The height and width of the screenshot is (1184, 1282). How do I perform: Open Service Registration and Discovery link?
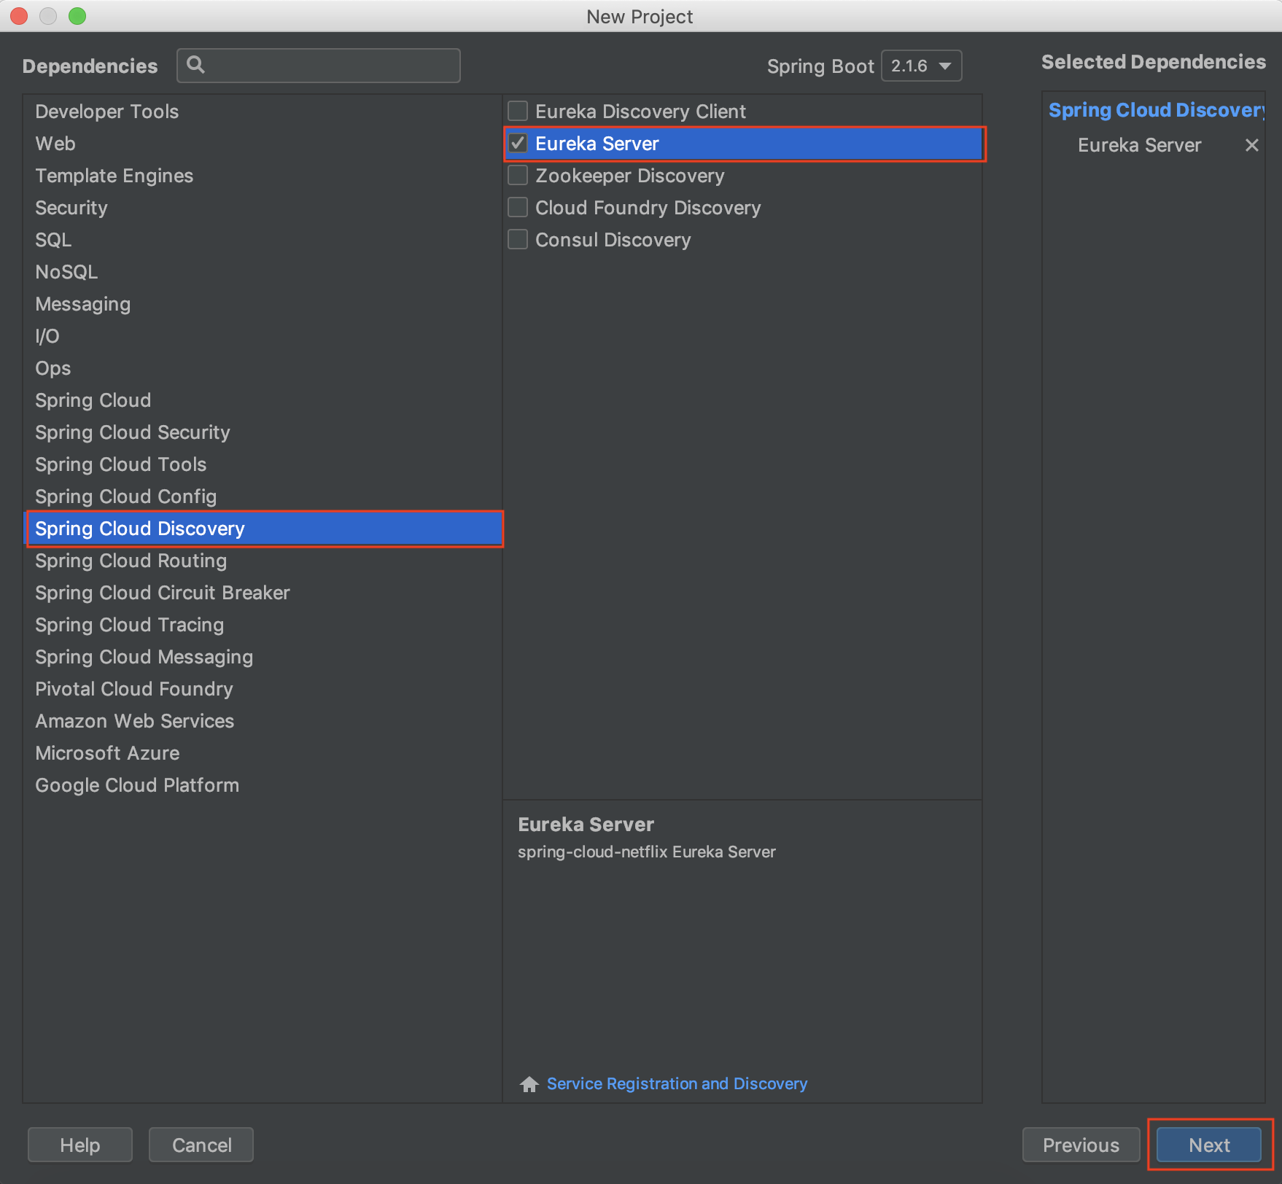tap(677, 1084)
